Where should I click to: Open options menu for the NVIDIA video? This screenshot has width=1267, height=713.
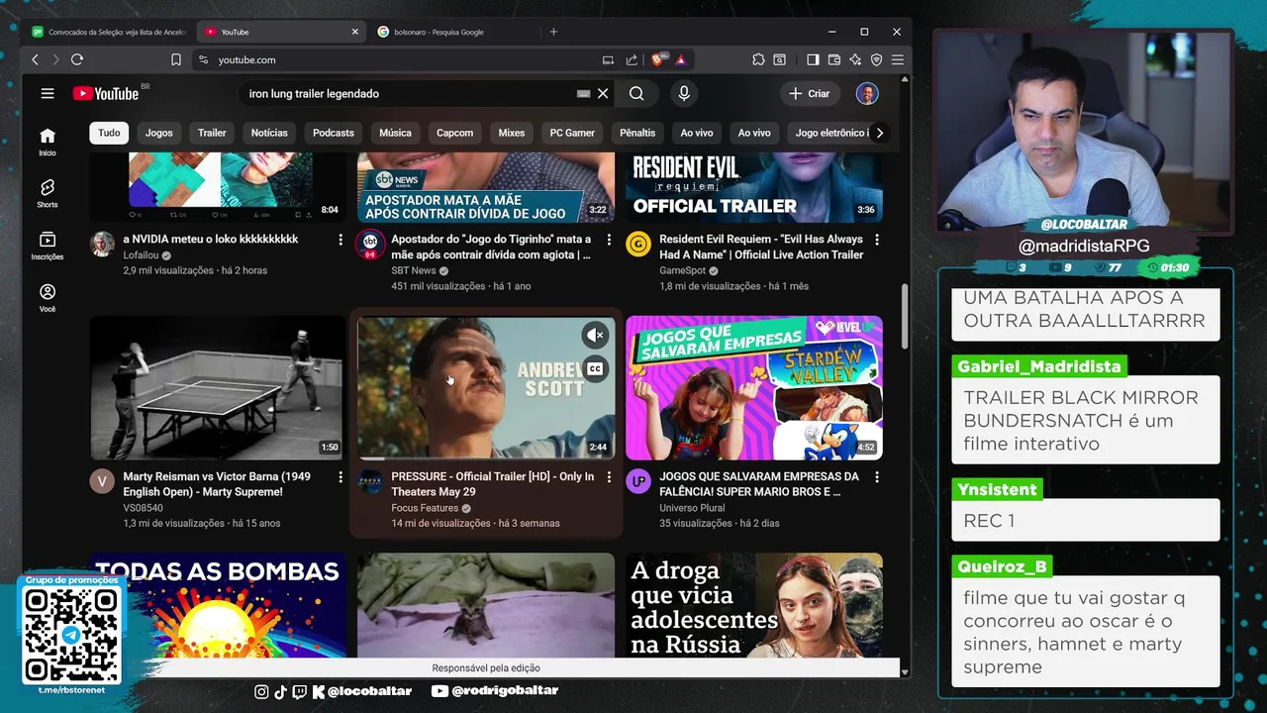[341, 240]
